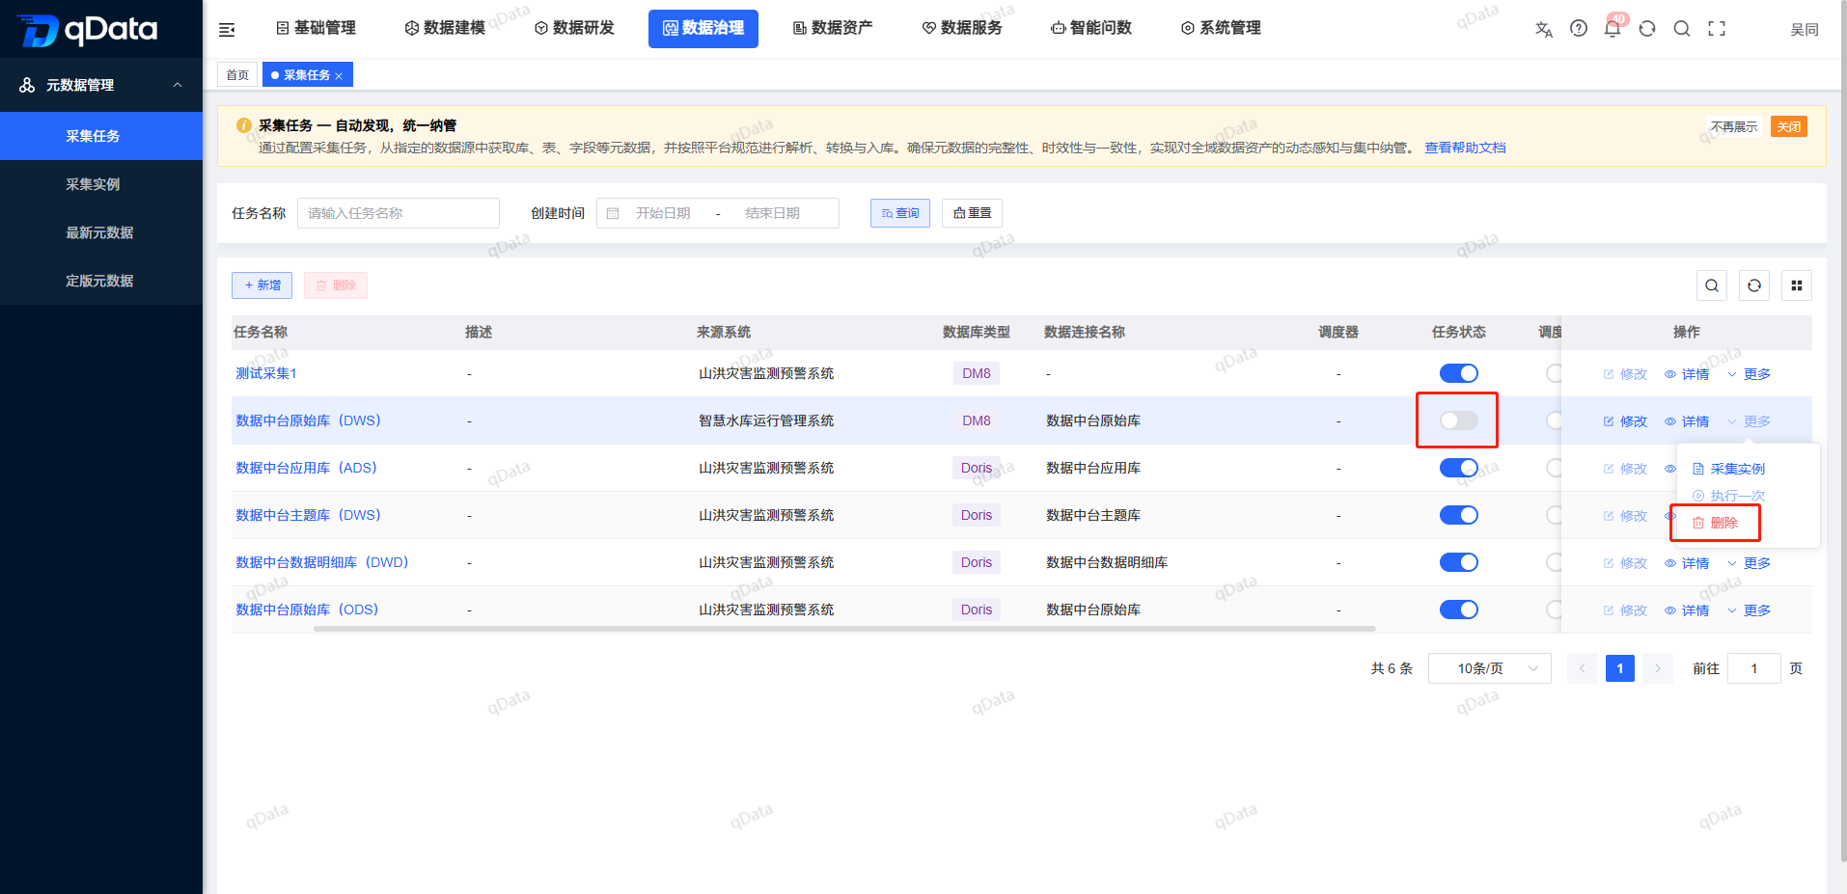Switch to 首页 tab
Image resolution: width=1847 pixels, height=894 pixels.
(237, 75)
